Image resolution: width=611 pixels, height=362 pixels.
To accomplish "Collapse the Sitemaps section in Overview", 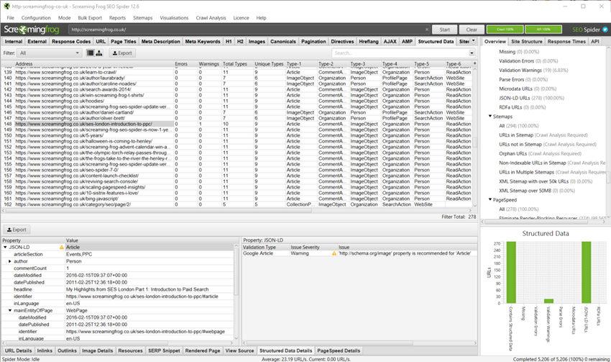I will pyautogui.click(x=490, y=115).
